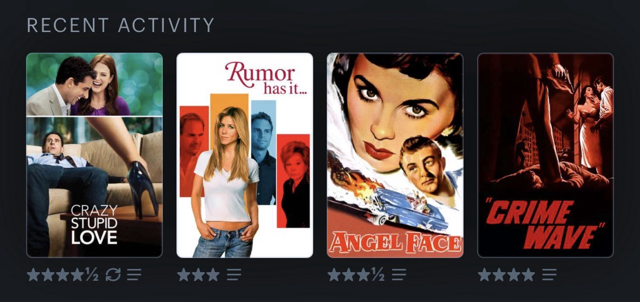Select the first star under Crazy Stupid Love
Image resolution: width=640 pixels, height=302 pixels.
coord(34,275)
